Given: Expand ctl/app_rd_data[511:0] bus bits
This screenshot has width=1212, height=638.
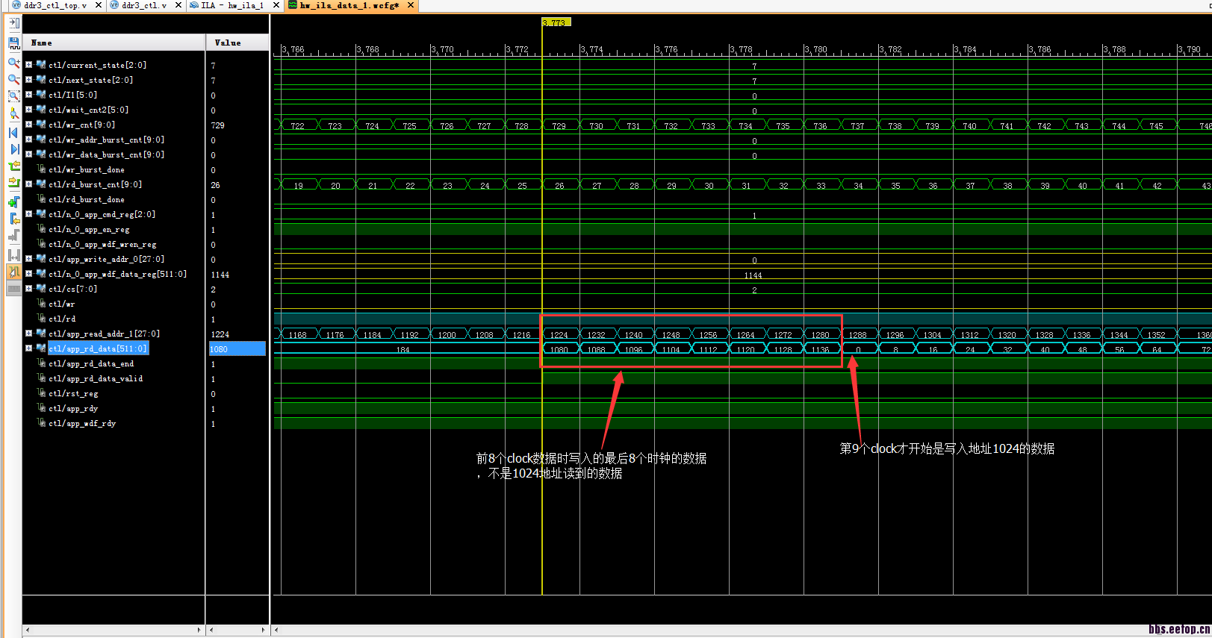Looking at the screenshot, I should (x=28, y=348).
